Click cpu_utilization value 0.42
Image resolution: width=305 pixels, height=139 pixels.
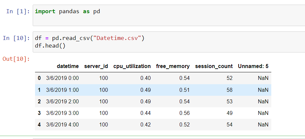pos(145,124)
